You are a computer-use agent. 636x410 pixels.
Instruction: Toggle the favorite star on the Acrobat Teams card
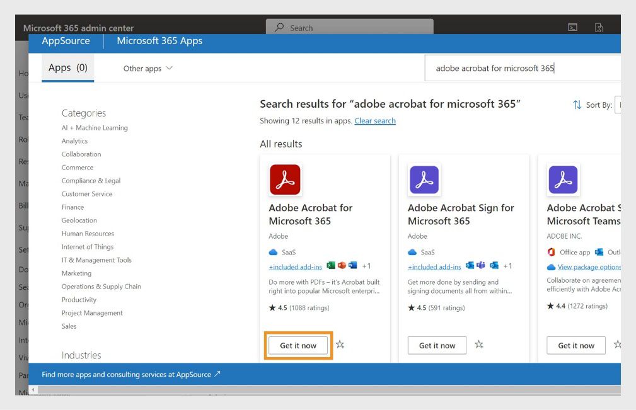618,345
